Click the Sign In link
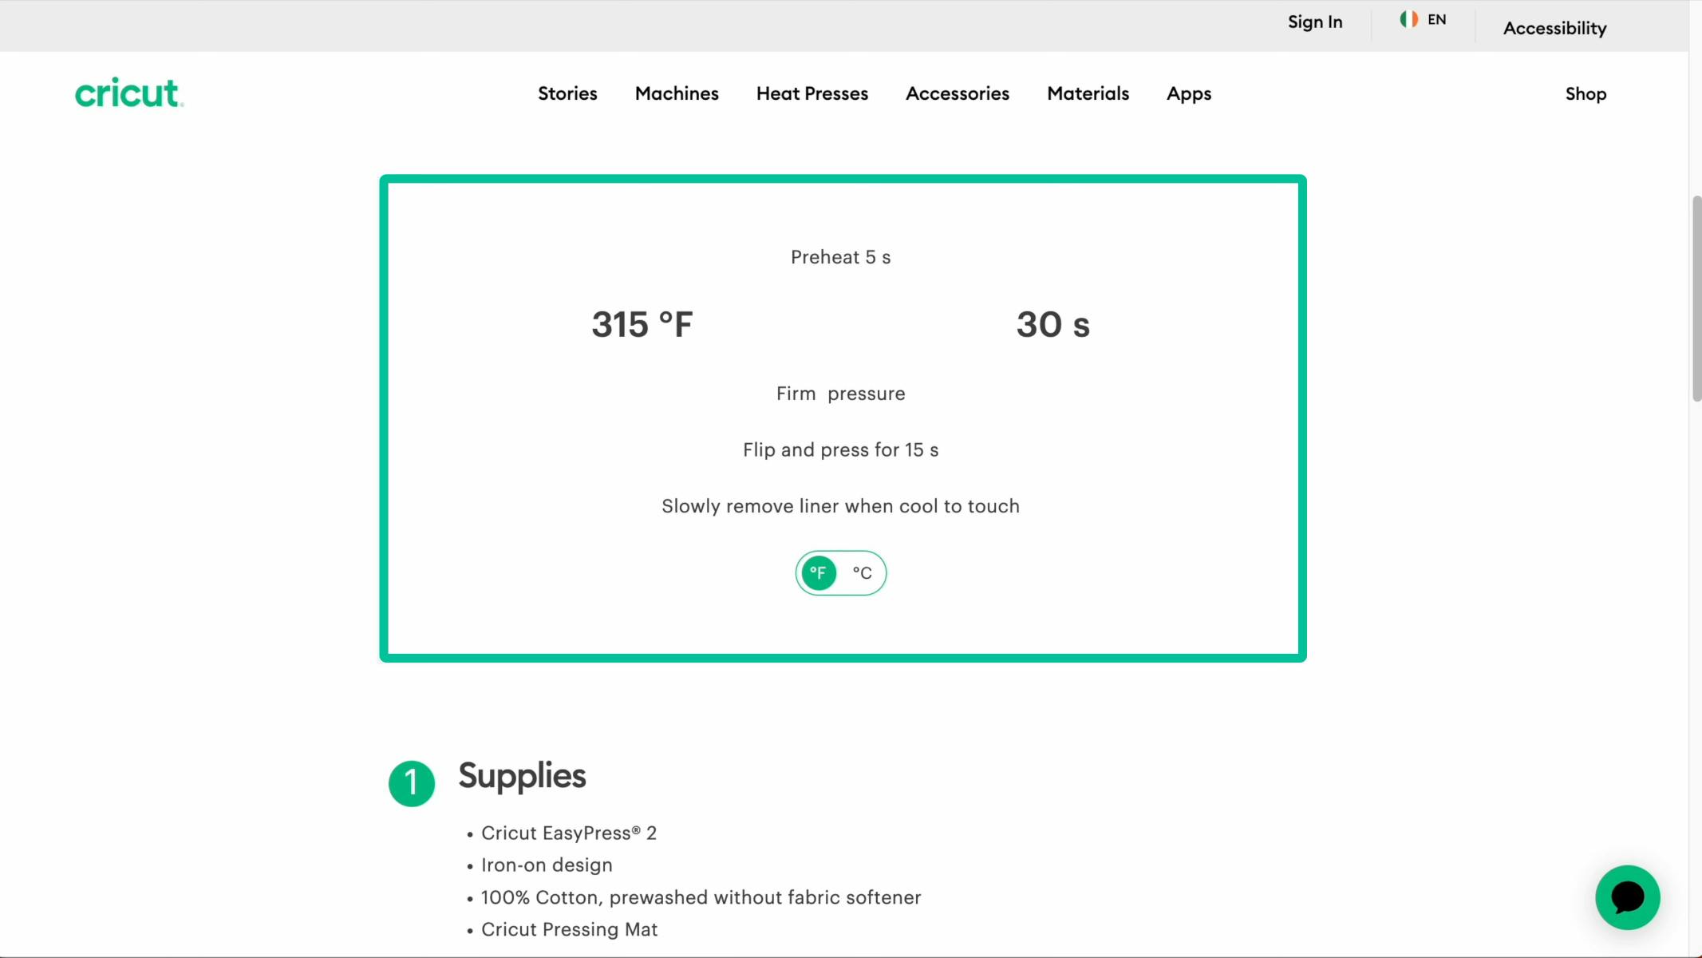Viewport: 1702px width, 958px height. (1314, 22)
